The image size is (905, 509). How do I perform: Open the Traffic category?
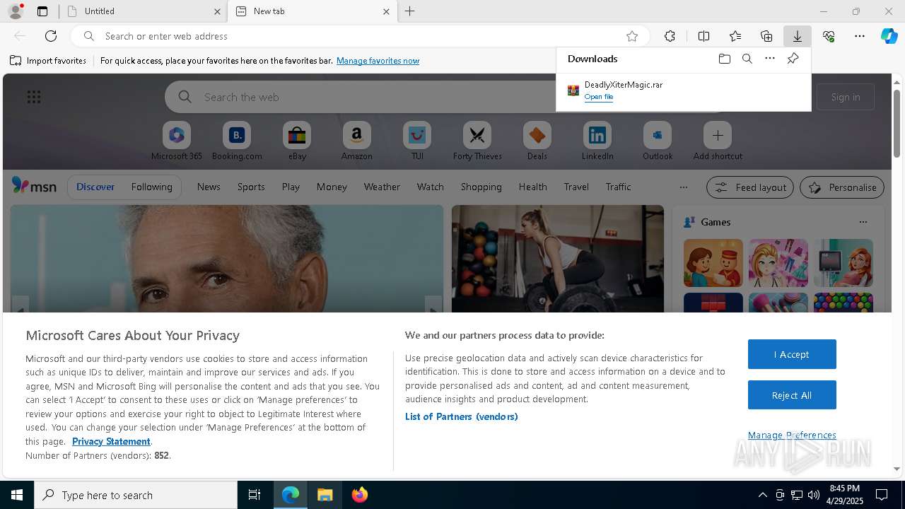pyautogui.click(x=618, y=187)
